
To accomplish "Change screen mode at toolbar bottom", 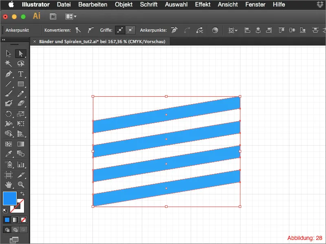I will pyautogui.click(x=14, y=240).
